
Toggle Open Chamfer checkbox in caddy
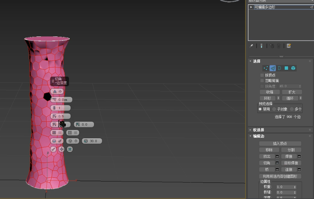pos(60,133)
